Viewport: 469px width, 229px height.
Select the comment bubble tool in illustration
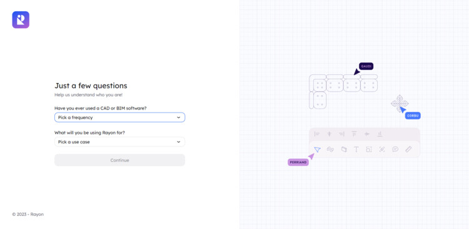(395, 150)
